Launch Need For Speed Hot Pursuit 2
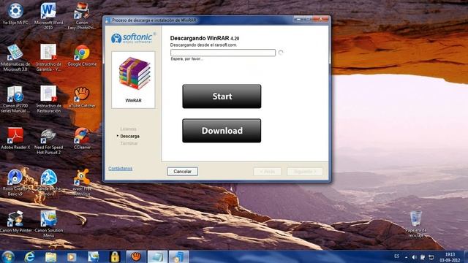Image resolution: width=468 pixels, height=263 pixels. click(48, 141)
